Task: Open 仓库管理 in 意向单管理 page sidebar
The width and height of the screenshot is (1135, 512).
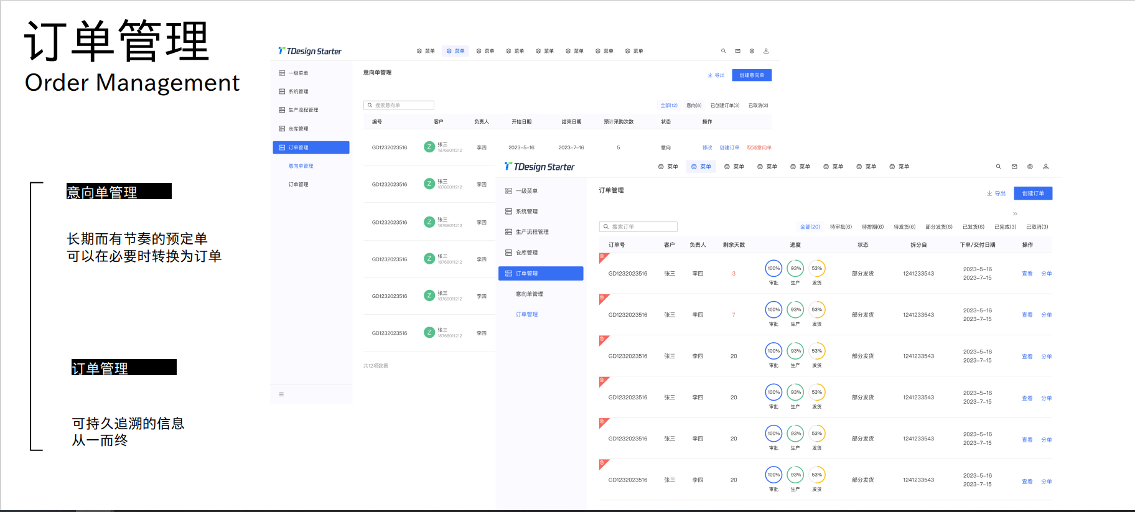Action: 294,129
